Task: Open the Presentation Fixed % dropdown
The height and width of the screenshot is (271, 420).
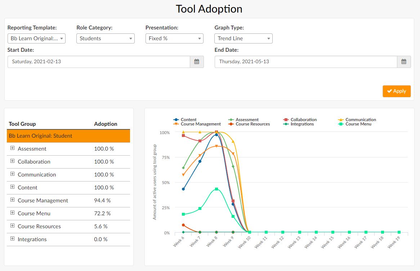Action: pos(174,38)
